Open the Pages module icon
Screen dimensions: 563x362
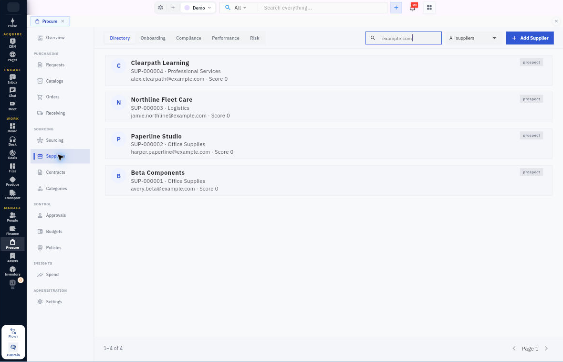point(12,56)
